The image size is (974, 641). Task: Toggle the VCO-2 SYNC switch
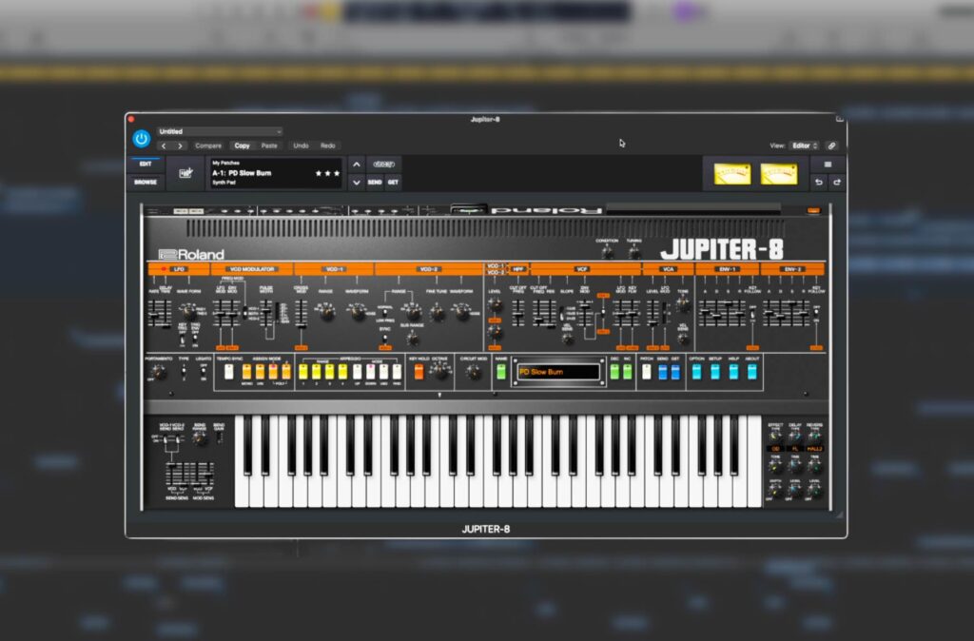384,339
